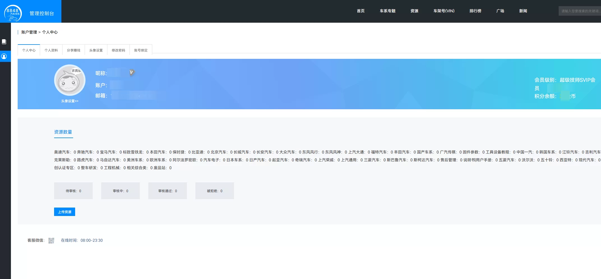Click the 比亚迪 resource count
This screenshot has height=279, width=601.
(x=201, y=152)
